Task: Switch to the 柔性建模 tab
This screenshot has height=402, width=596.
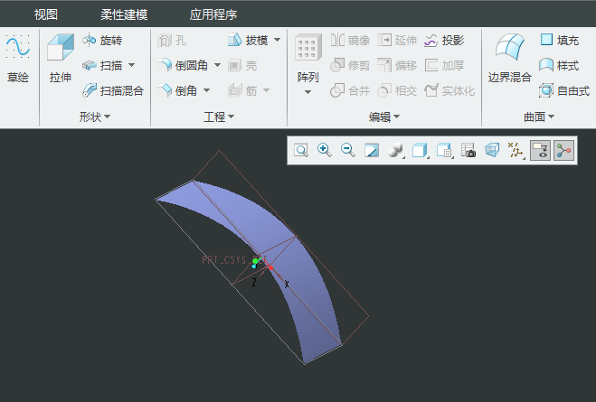Action: click(124, 14)
